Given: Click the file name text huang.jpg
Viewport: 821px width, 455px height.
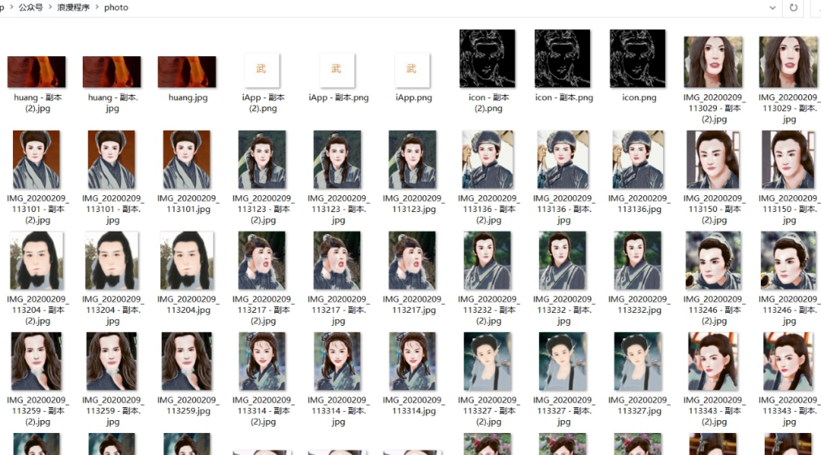Looking at the screenshot, I should (x=188, y=97).
